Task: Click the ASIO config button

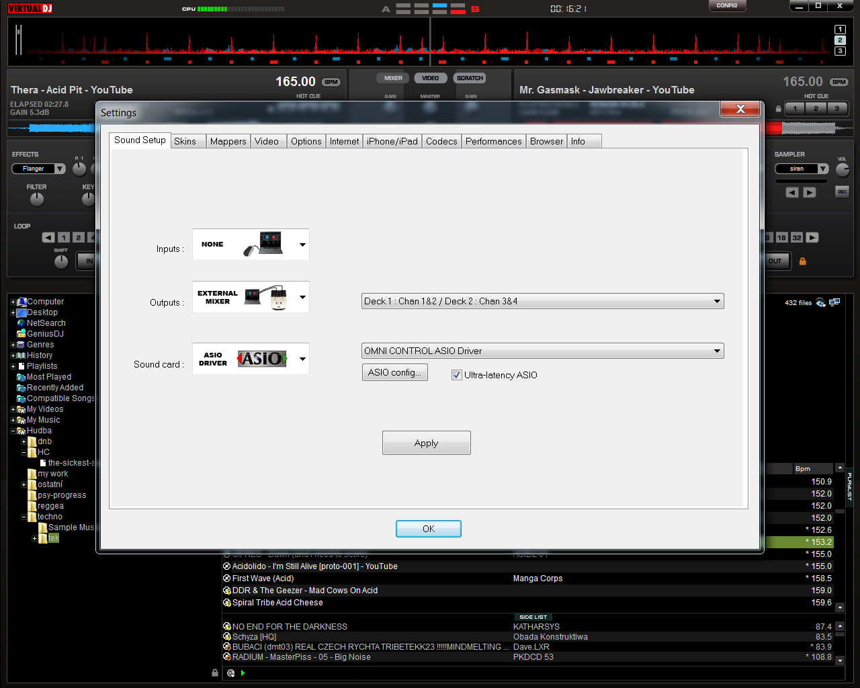Action: [394, 372]
